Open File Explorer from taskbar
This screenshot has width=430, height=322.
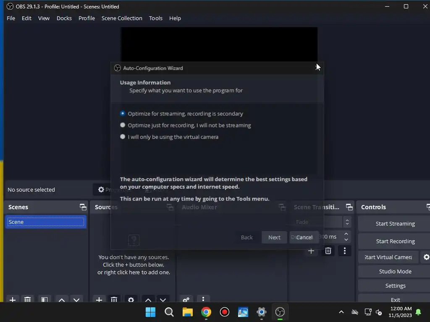[188, 312]
